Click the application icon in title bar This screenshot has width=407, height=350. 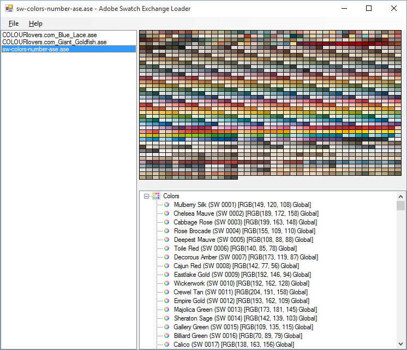[9, 8]
